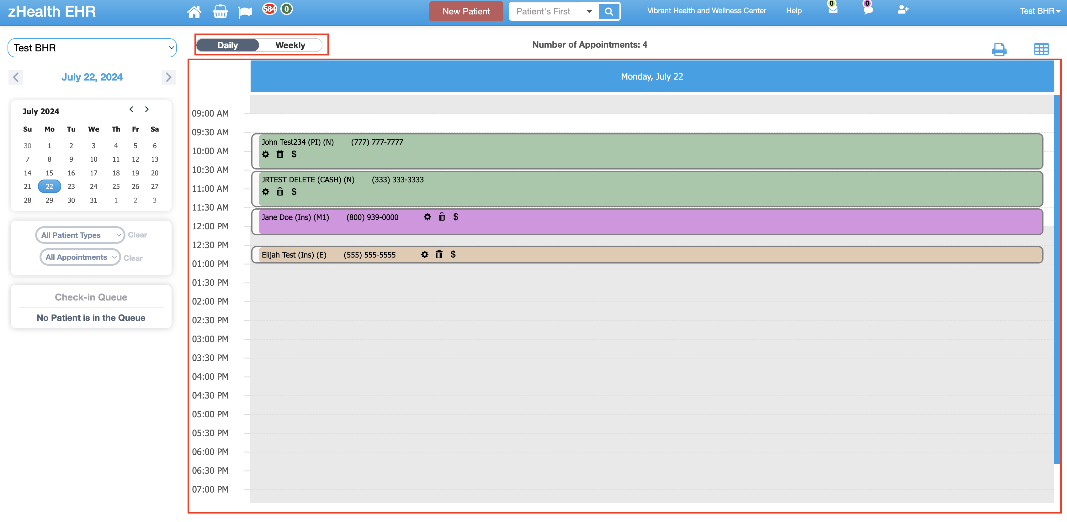This screenshot has height=522, width=1067.
Task: Open the grid table view icon
Action: click(x=1041, y=49)
